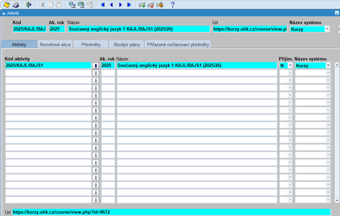Go to the previous record arrow
The height and width of the screenshot is (216, 340).
111,5
